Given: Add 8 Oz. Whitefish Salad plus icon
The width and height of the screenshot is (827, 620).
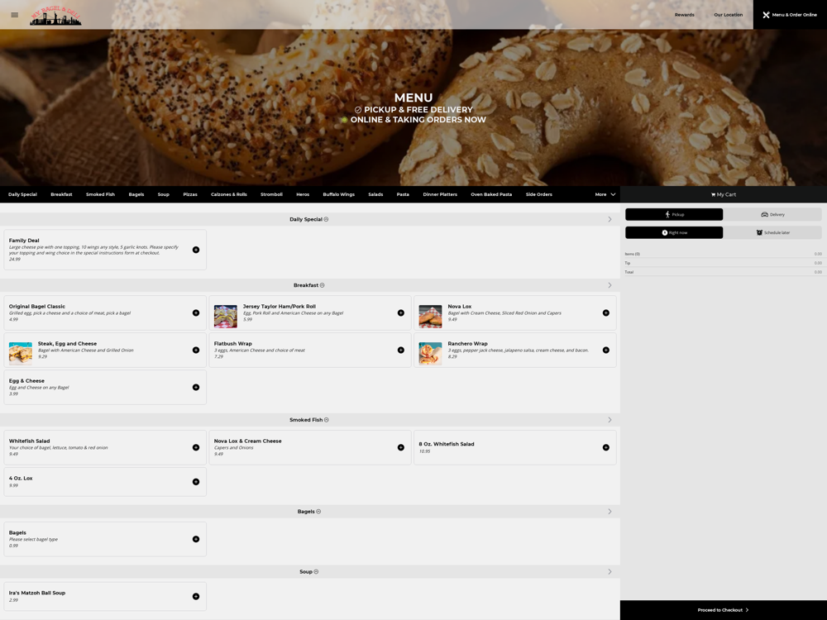Looking at the screenshot, I should coord(606,447).
